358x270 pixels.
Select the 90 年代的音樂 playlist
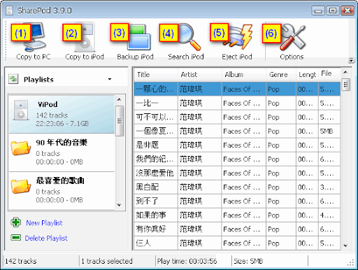click(62, 152)
